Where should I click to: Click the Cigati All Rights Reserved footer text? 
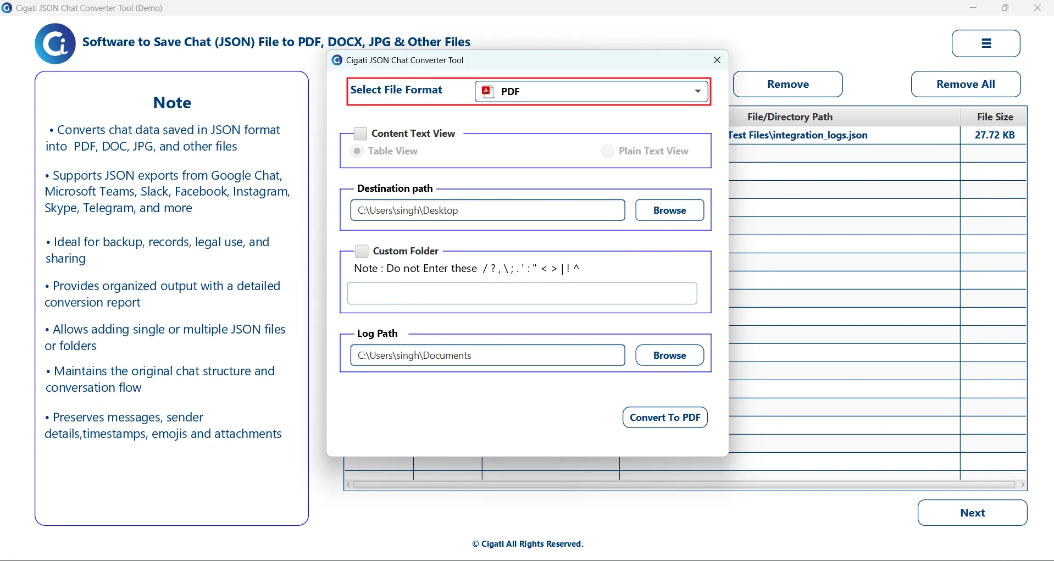point(528,544)
